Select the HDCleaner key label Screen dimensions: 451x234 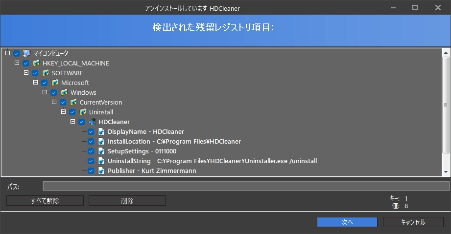pyautogui.click(x=114, y=122)
